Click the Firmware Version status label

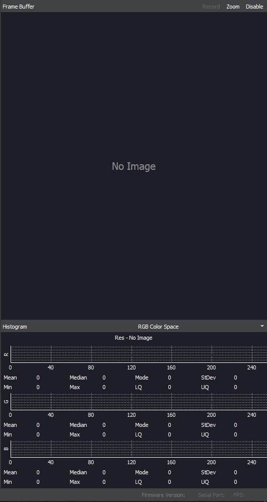tap(163, 495)
